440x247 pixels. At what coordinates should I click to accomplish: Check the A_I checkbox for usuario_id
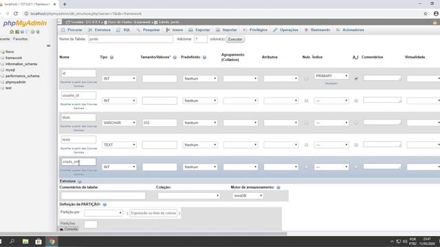(x=356, y=101)
